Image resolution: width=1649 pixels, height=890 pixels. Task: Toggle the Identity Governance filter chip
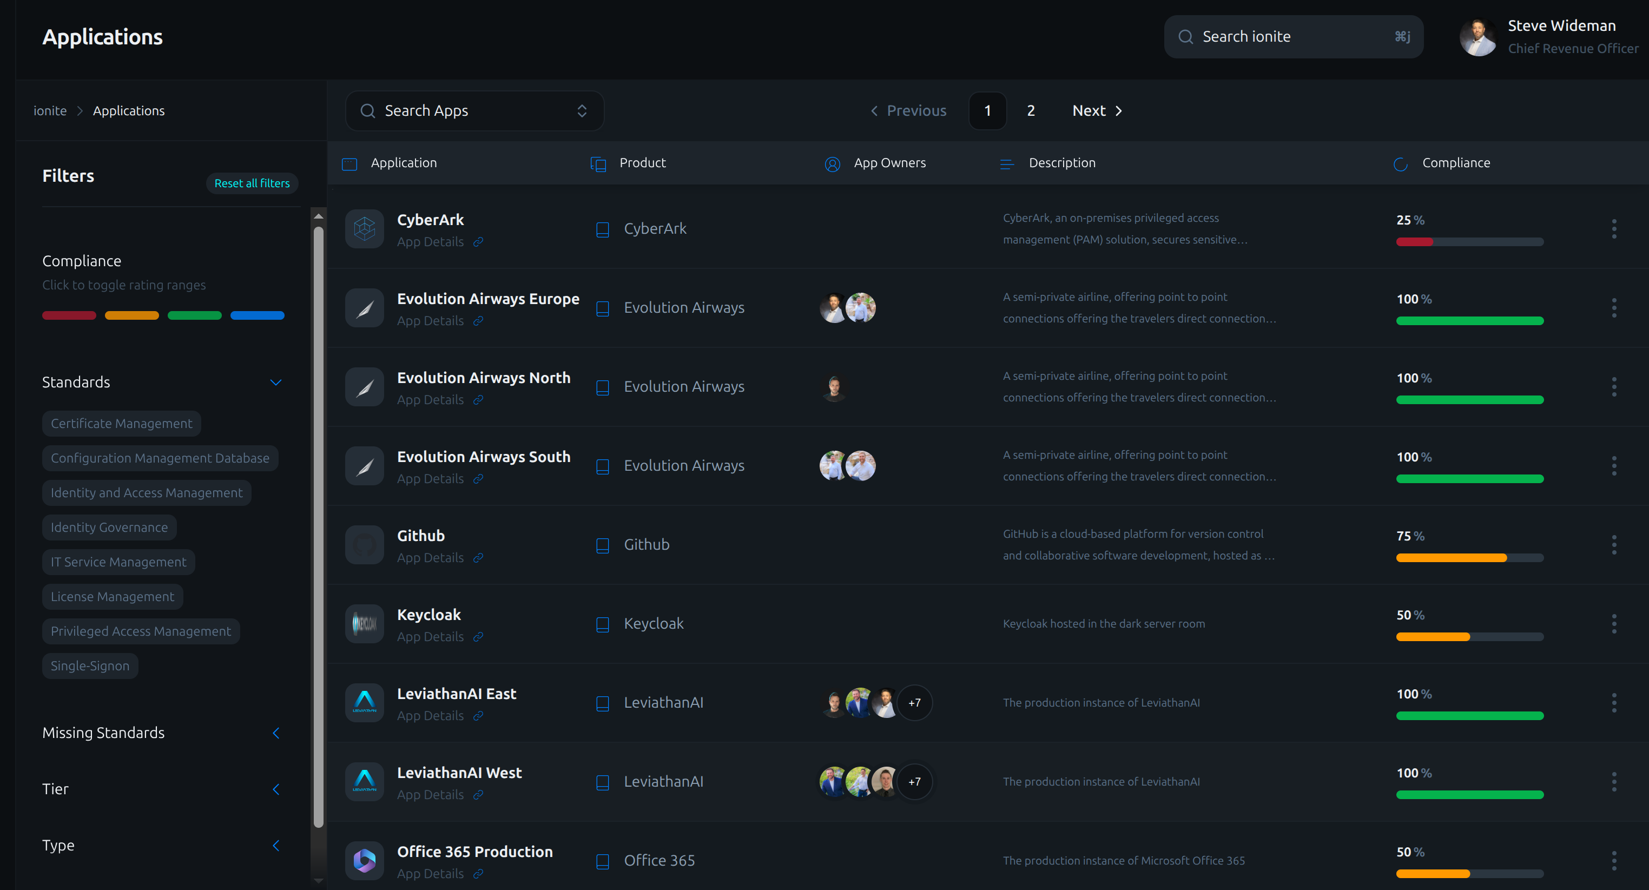click(x=109, y=527)
